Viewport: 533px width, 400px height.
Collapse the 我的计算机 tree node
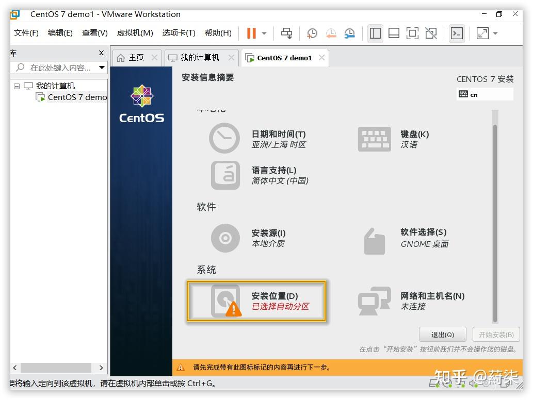tap(16, 86)
